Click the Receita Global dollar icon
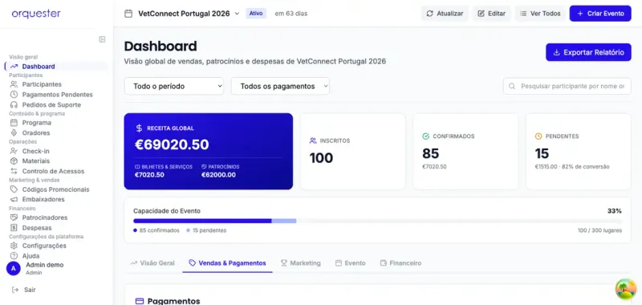Viewport: 642px width, 305px height. coord(139,128)
